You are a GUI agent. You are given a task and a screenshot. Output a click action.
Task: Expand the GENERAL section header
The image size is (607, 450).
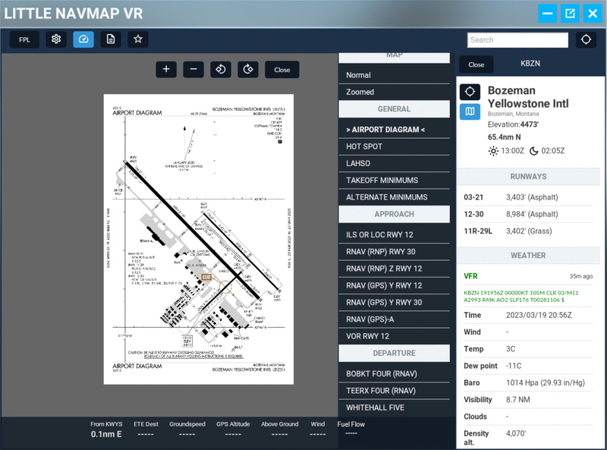(x=392, y=109)
